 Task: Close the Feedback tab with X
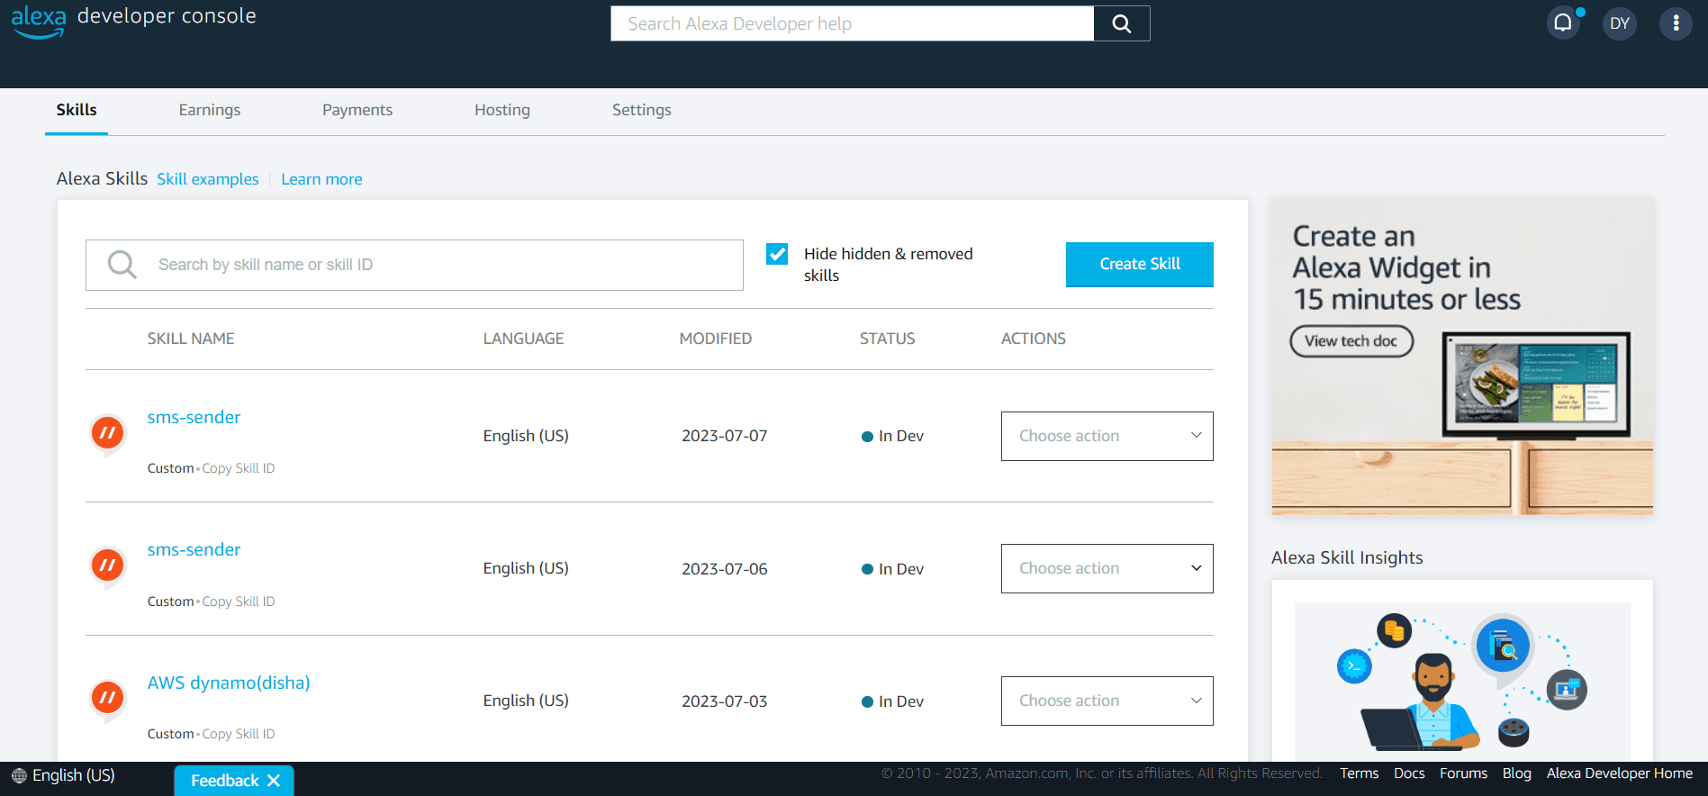click(x=274, y=781)
